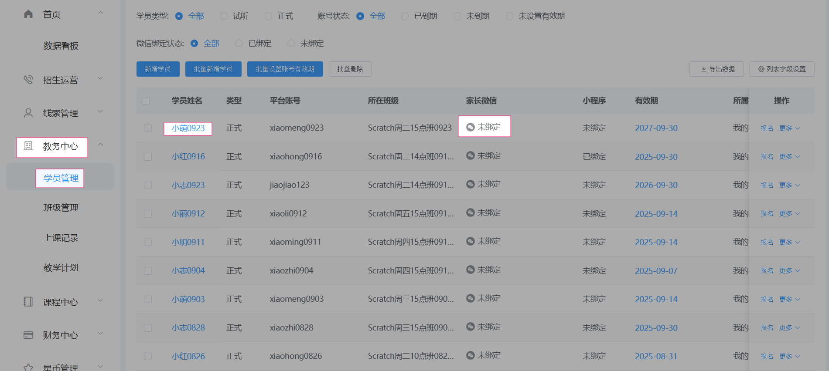This screenshot has height=371, width=829.
Task: Click the book icon for 课程中心
Action: click(28, 302)
